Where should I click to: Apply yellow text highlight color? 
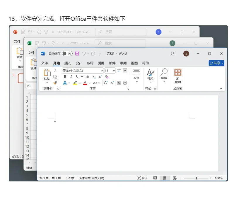pyautogui.click(x=76, y=83)
